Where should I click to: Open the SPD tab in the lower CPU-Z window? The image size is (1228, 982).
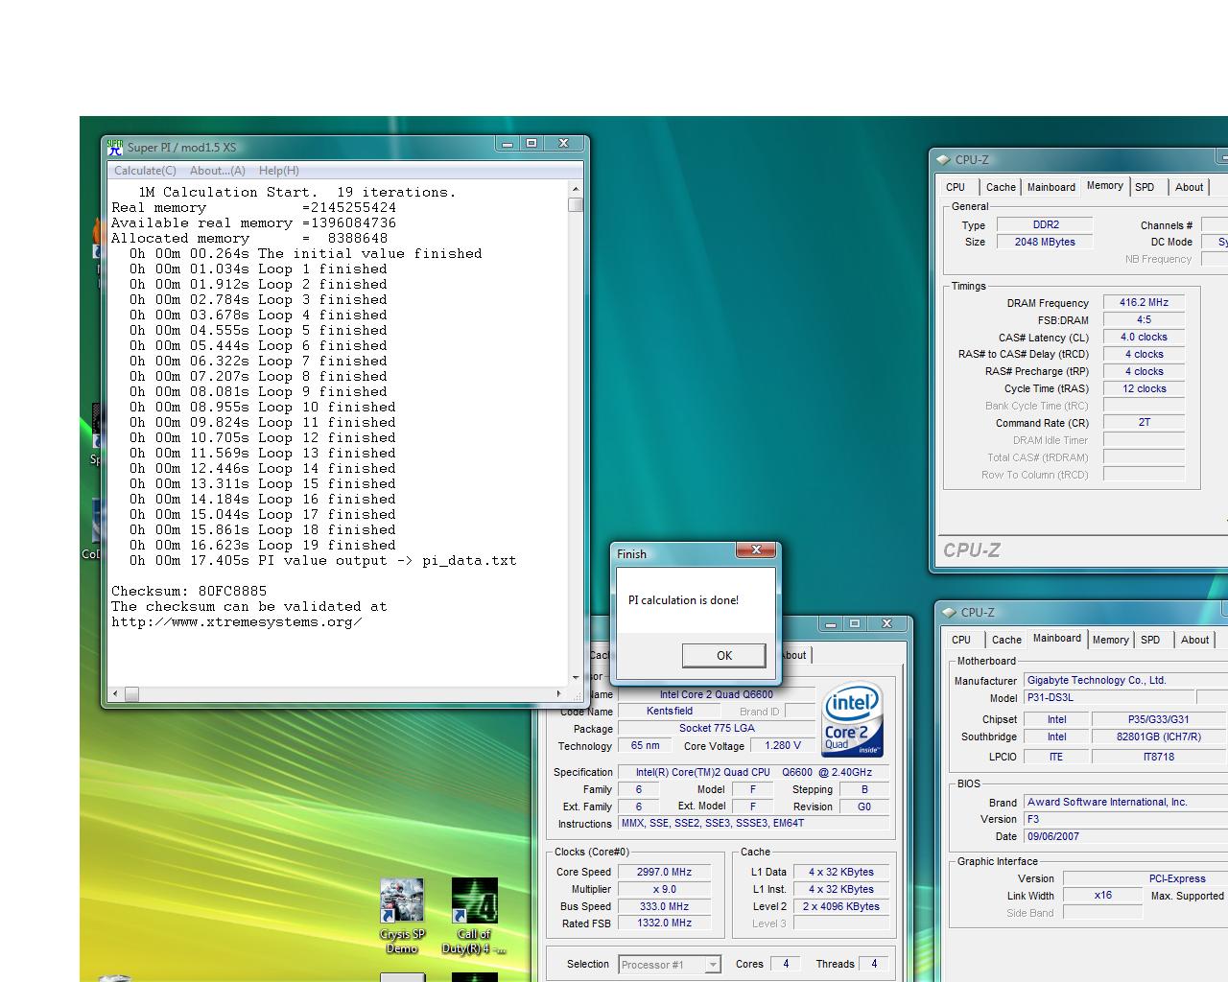pyautogui.click(x=1150, y=640)
